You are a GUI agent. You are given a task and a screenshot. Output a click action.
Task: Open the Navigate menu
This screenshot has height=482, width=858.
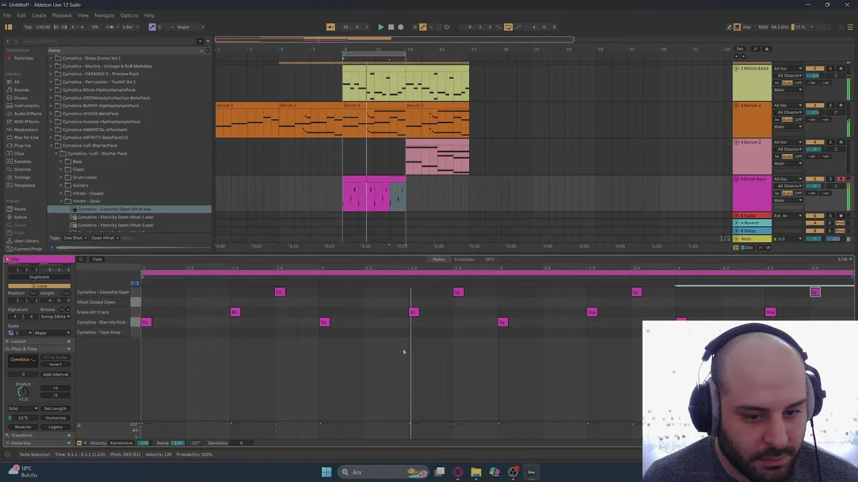tap(104, 15)
